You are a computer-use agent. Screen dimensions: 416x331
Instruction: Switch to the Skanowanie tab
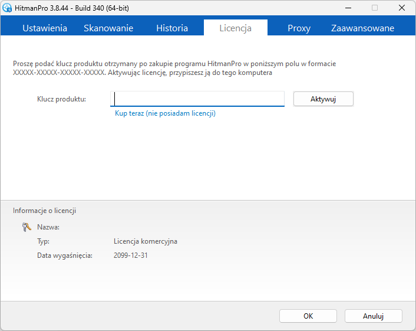click(108, 28)
